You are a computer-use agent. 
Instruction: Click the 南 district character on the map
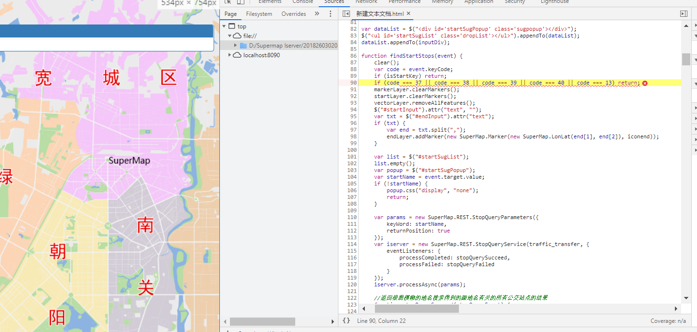pos(145,225)
